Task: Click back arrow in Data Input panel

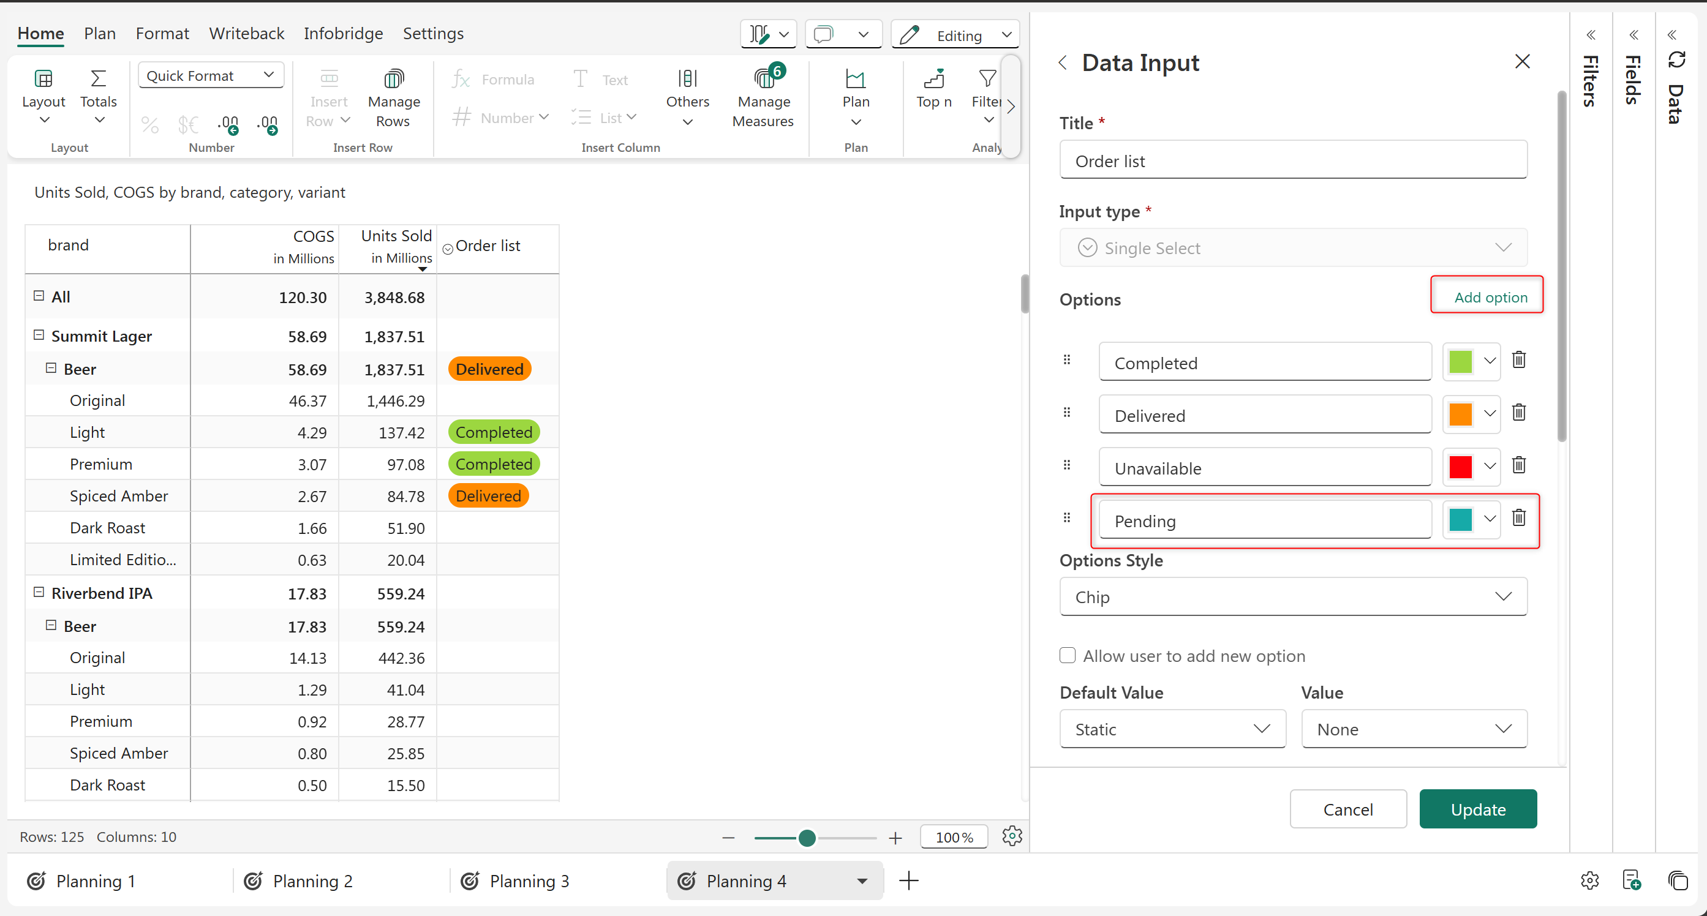Action: click(x=1063, y=63)
